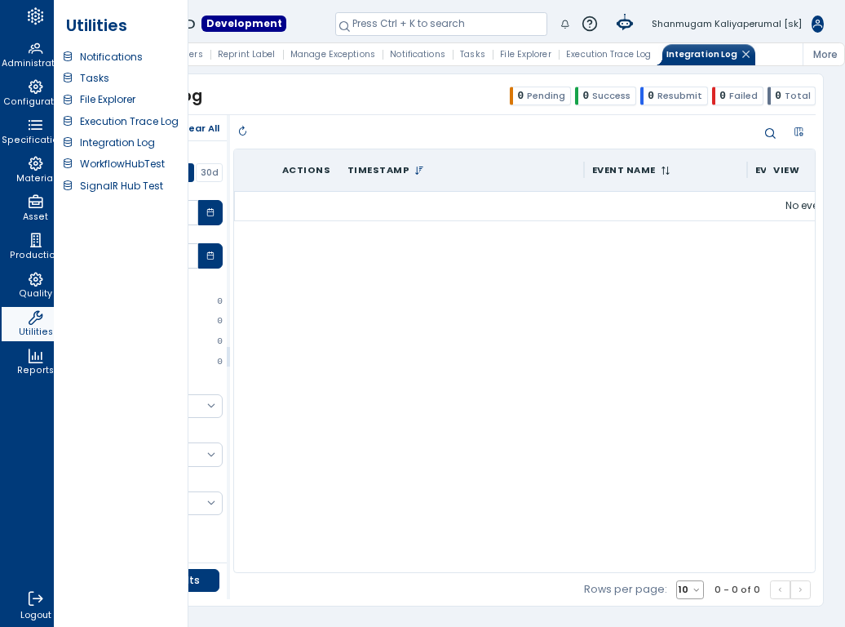Viewport: 845px width, 627px height.
Task: Open the notifications bell icon
Action: 564,24
